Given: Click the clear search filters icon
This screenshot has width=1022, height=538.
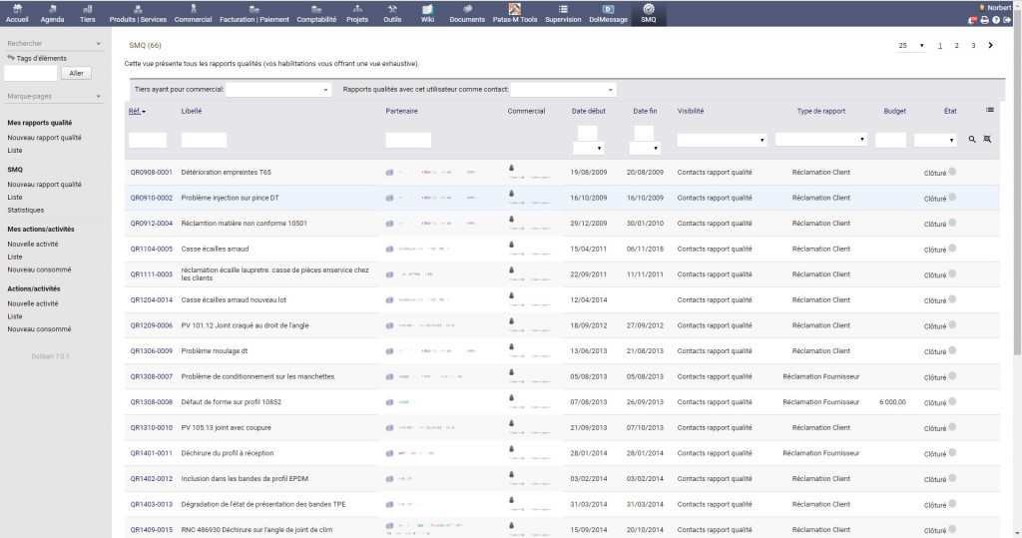Looking at the screenshot, I should [987, 141].
